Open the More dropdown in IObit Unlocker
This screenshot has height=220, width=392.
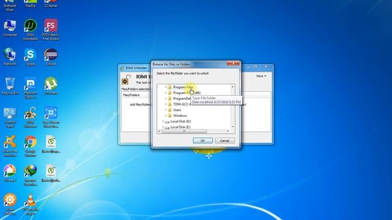262,76
